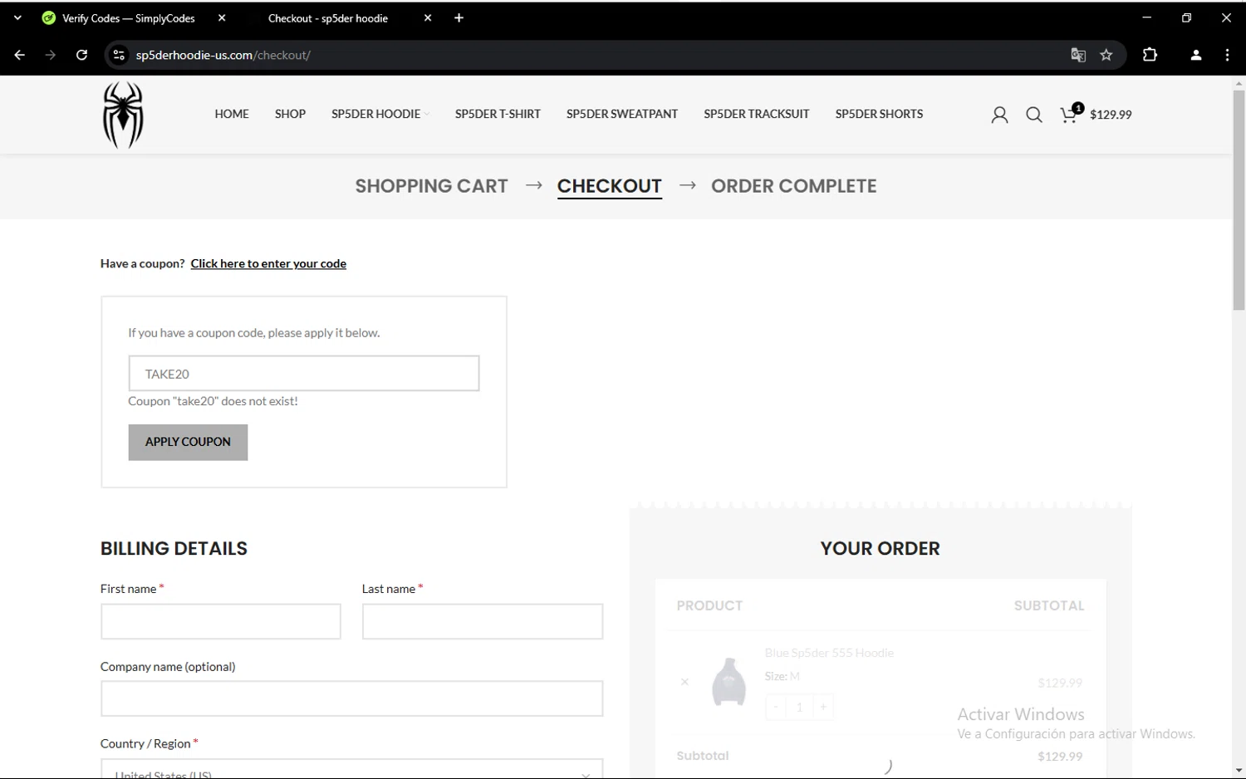Open the browser extensions puzzle icon
The height and width of the screenshot is (779, 1246).
[1150, 55]
